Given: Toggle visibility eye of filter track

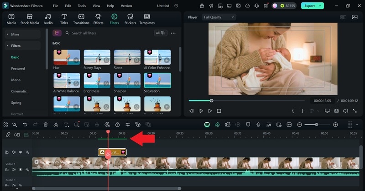Looking at the screenshot, I should pos(21,152).
